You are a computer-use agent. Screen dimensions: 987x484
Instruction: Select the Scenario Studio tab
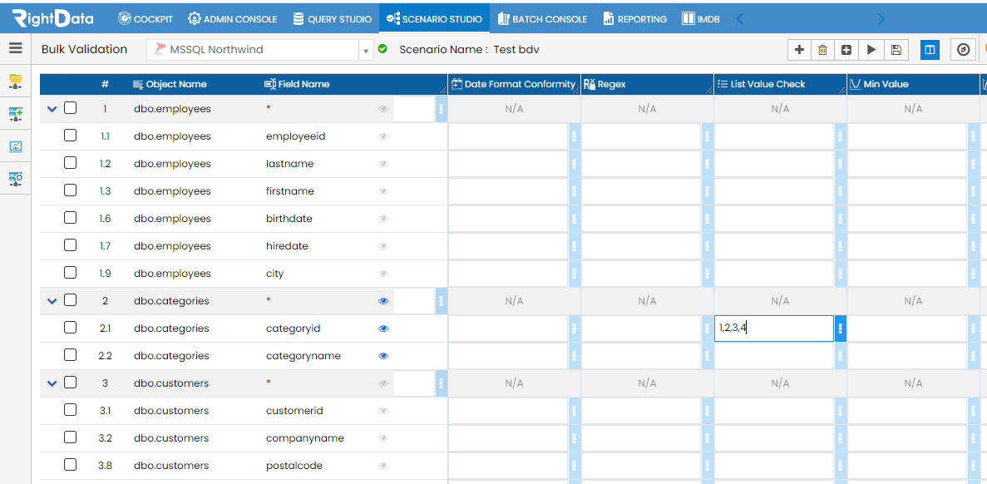tap(434, 19)
